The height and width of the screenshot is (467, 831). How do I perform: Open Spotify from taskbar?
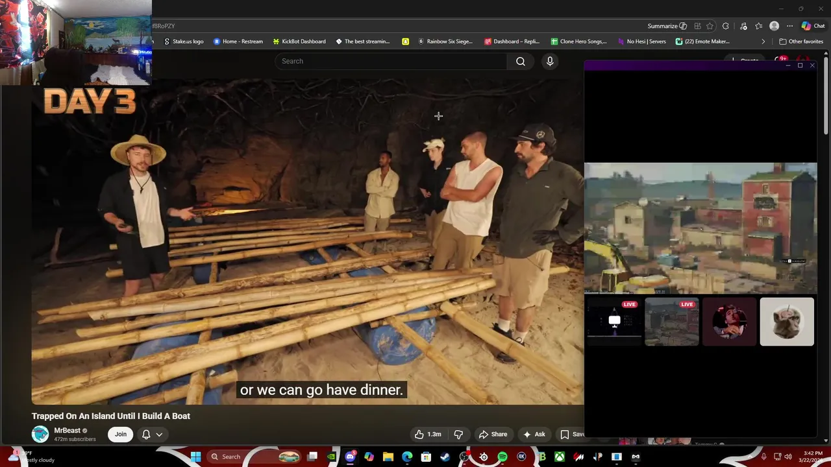pyautogui.click(x=502, y=457)
